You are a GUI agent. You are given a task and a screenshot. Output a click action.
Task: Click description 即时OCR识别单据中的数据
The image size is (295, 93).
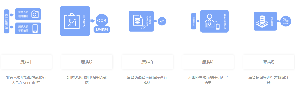(87, 80)
